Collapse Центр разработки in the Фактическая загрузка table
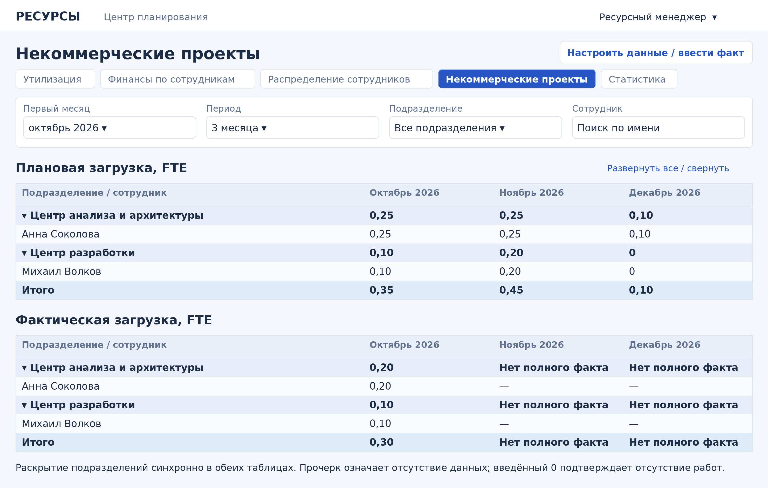The height and width of the screenshot is (488, 768). pyautogui.click(x=25, y=405)
